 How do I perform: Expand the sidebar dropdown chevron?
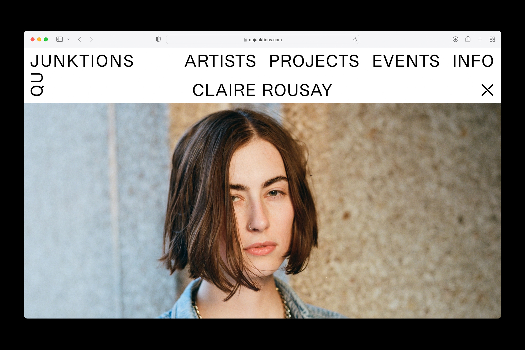click(68, 39)
